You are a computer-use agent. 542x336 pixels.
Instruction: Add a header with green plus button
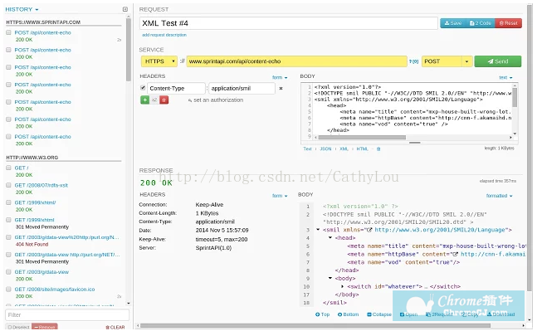(144, 100)
